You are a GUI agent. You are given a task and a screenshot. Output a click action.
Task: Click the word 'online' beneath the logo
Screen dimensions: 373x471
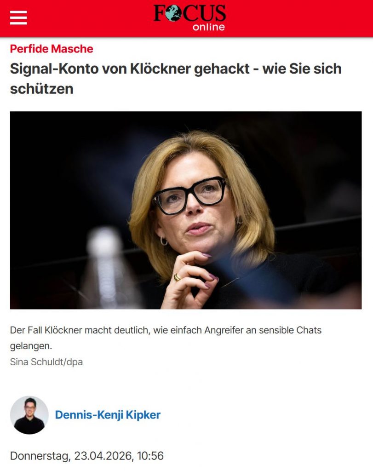click(x=209, y=27)
